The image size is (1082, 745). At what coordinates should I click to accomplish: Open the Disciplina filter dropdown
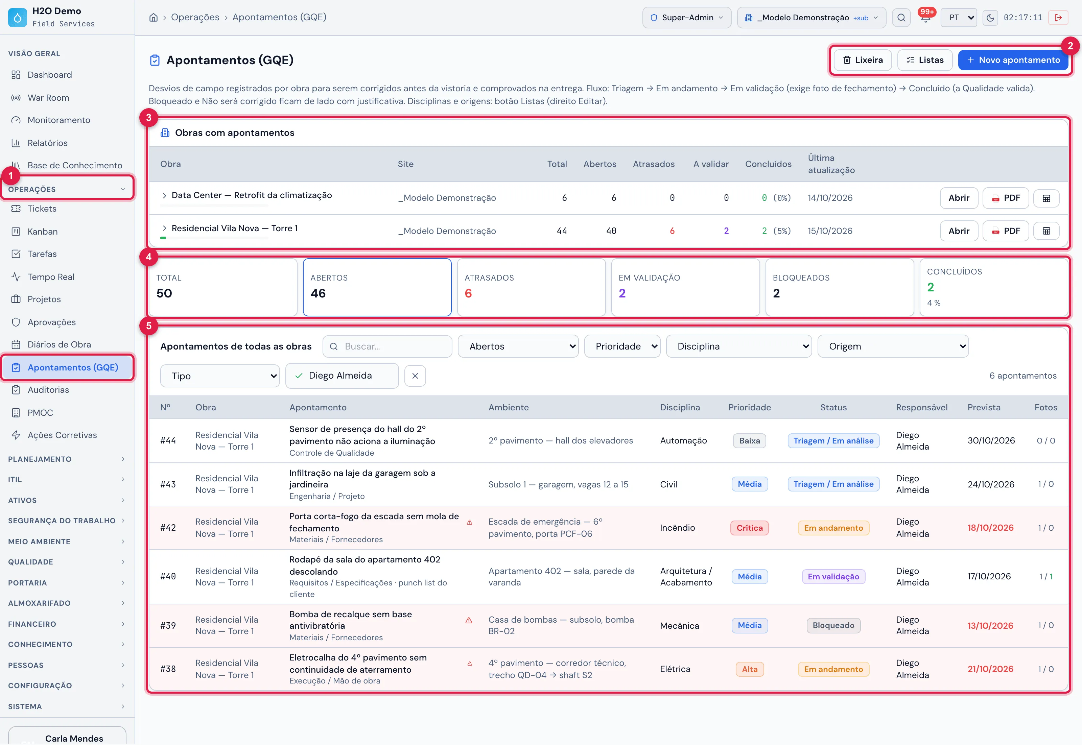coord(739,346)
